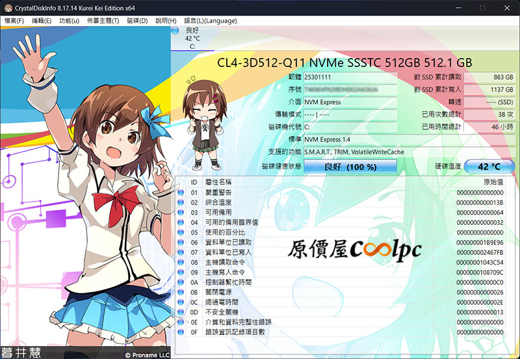
Task: Click the 42 °C temperature button
Action: click(489, 166)
